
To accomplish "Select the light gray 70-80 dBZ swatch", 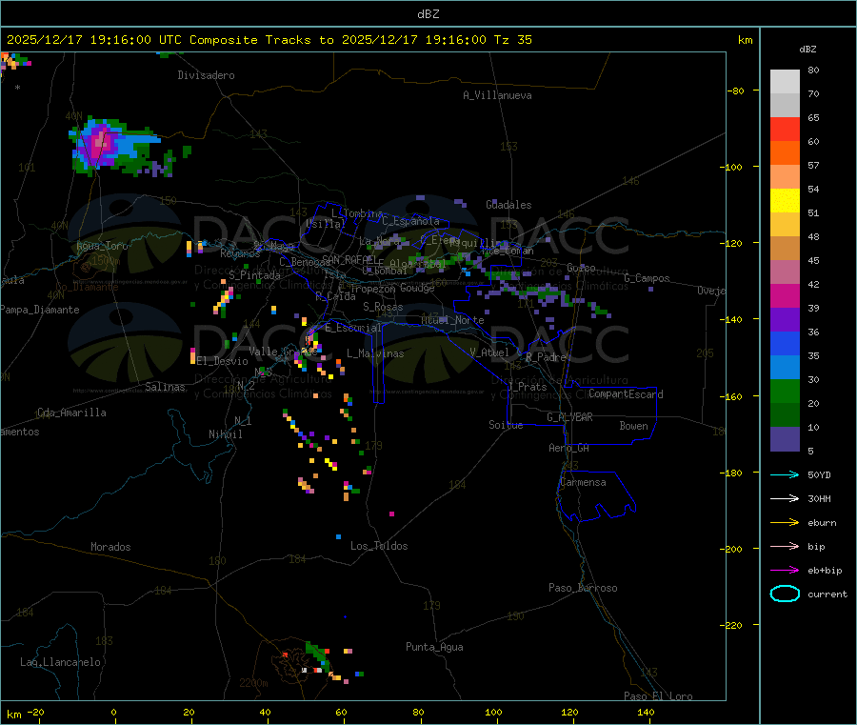I will [x=785, y=82].
